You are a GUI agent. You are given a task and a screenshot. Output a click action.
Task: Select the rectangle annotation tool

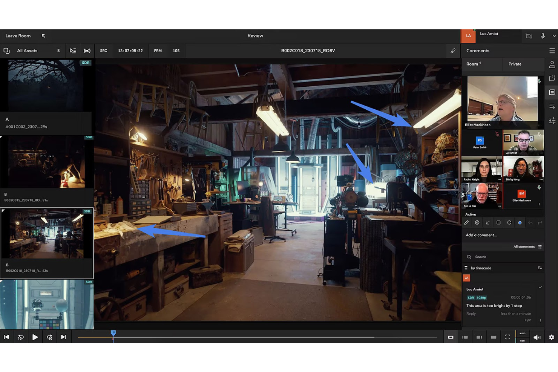pos(498,222)
